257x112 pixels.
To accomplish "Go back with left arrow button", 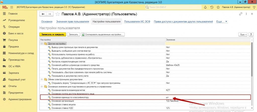I will pos(43,14).
